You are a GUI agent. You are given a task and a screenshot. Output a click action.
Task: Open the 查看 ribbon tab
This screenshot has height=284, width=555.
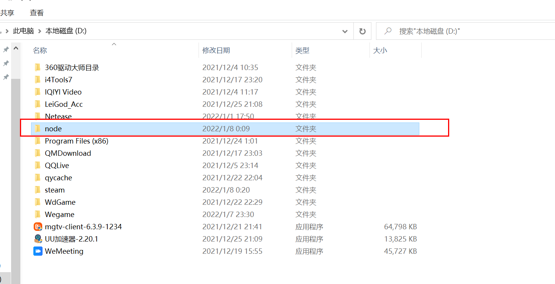click(37, 13)
